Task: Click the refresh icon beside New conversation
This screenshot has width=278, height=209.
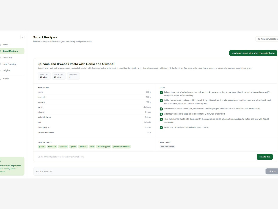Action: 259,39
